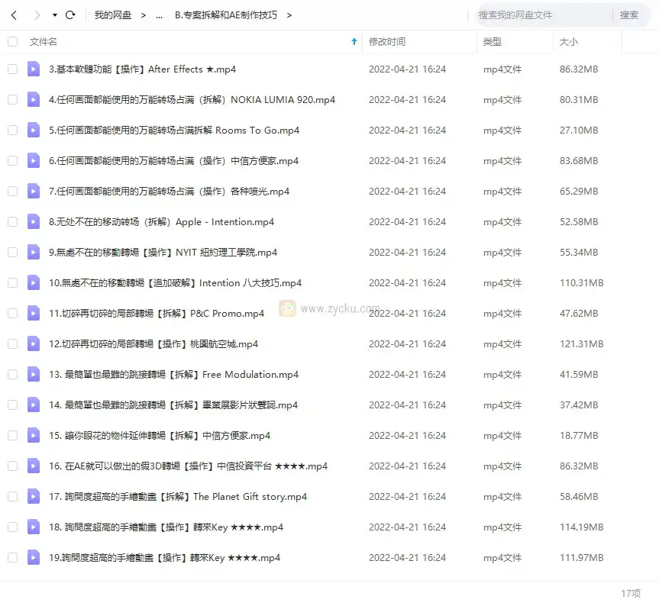The image size is (659, 606).
Task: Sort files by 修改时间 column
Action: [387, 42]
